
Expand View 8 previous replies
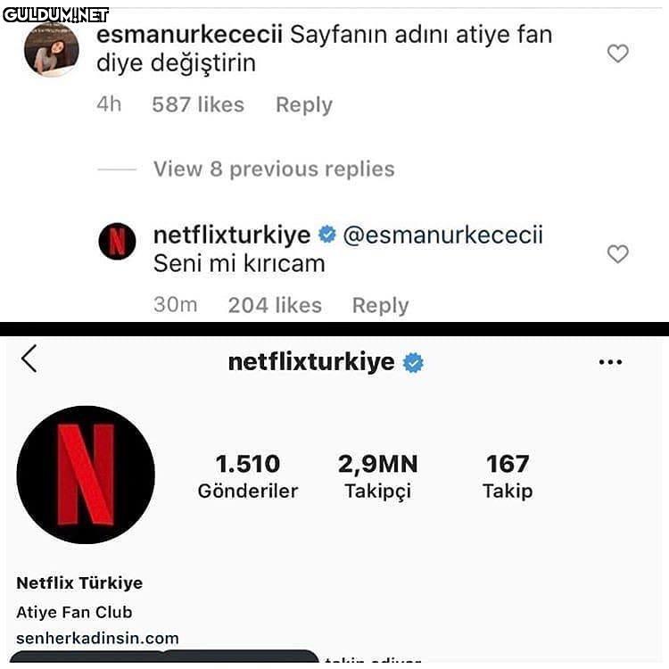(x=273, y=169)
